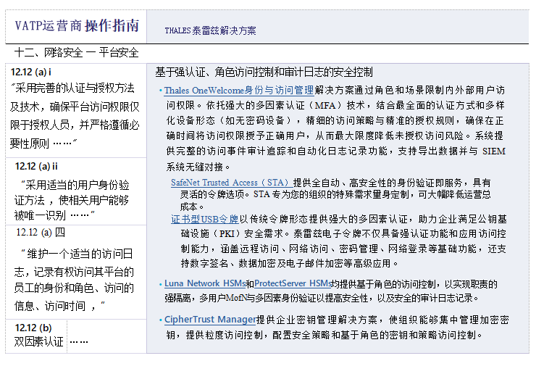Follow the 证书型USB令牌 hyperlink

204,219
